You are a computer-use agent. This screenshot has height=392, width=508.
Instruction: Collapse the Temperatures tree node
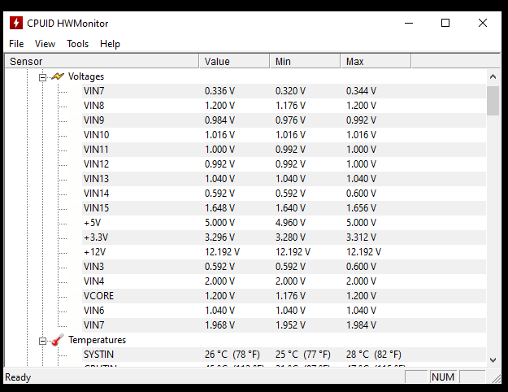42,341
